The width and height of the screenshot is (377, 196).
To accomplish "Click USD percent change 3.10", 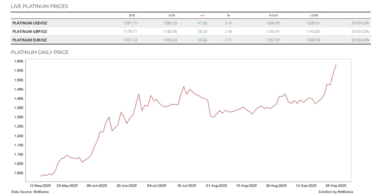I will [x=228, y=23].
